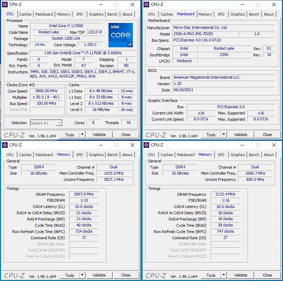Open SPD tab in bottom-left Memory window

point(79,155)
